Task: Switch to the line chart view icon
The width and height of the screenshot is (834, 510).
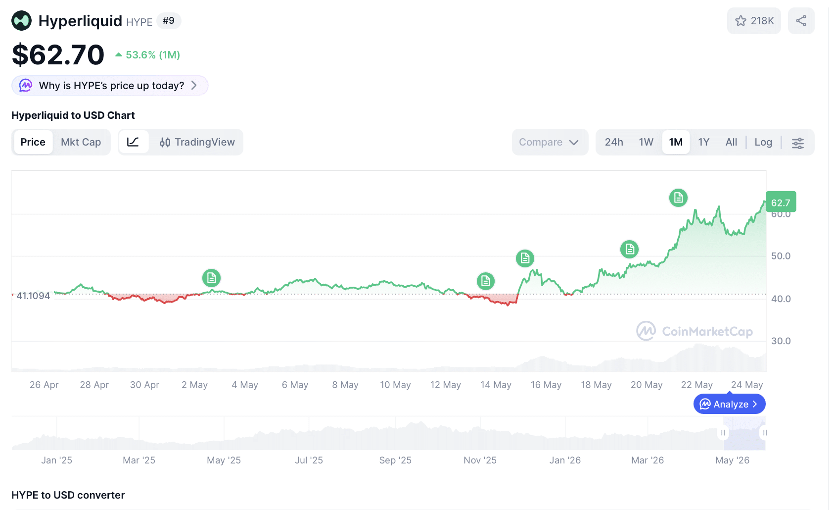Action: (133, 142)
